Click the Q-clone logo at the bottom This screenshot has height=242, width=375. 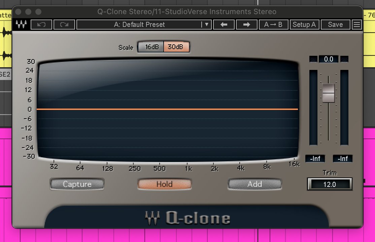[x=188, y=218]
